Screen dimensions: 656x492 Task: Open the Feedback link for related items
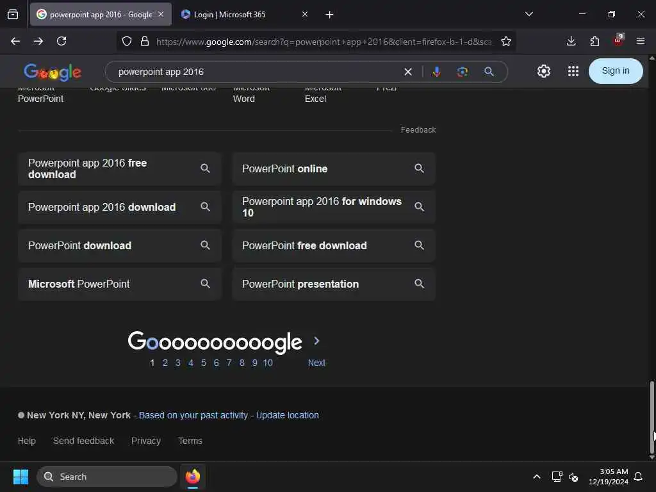[x=418, y=130]
